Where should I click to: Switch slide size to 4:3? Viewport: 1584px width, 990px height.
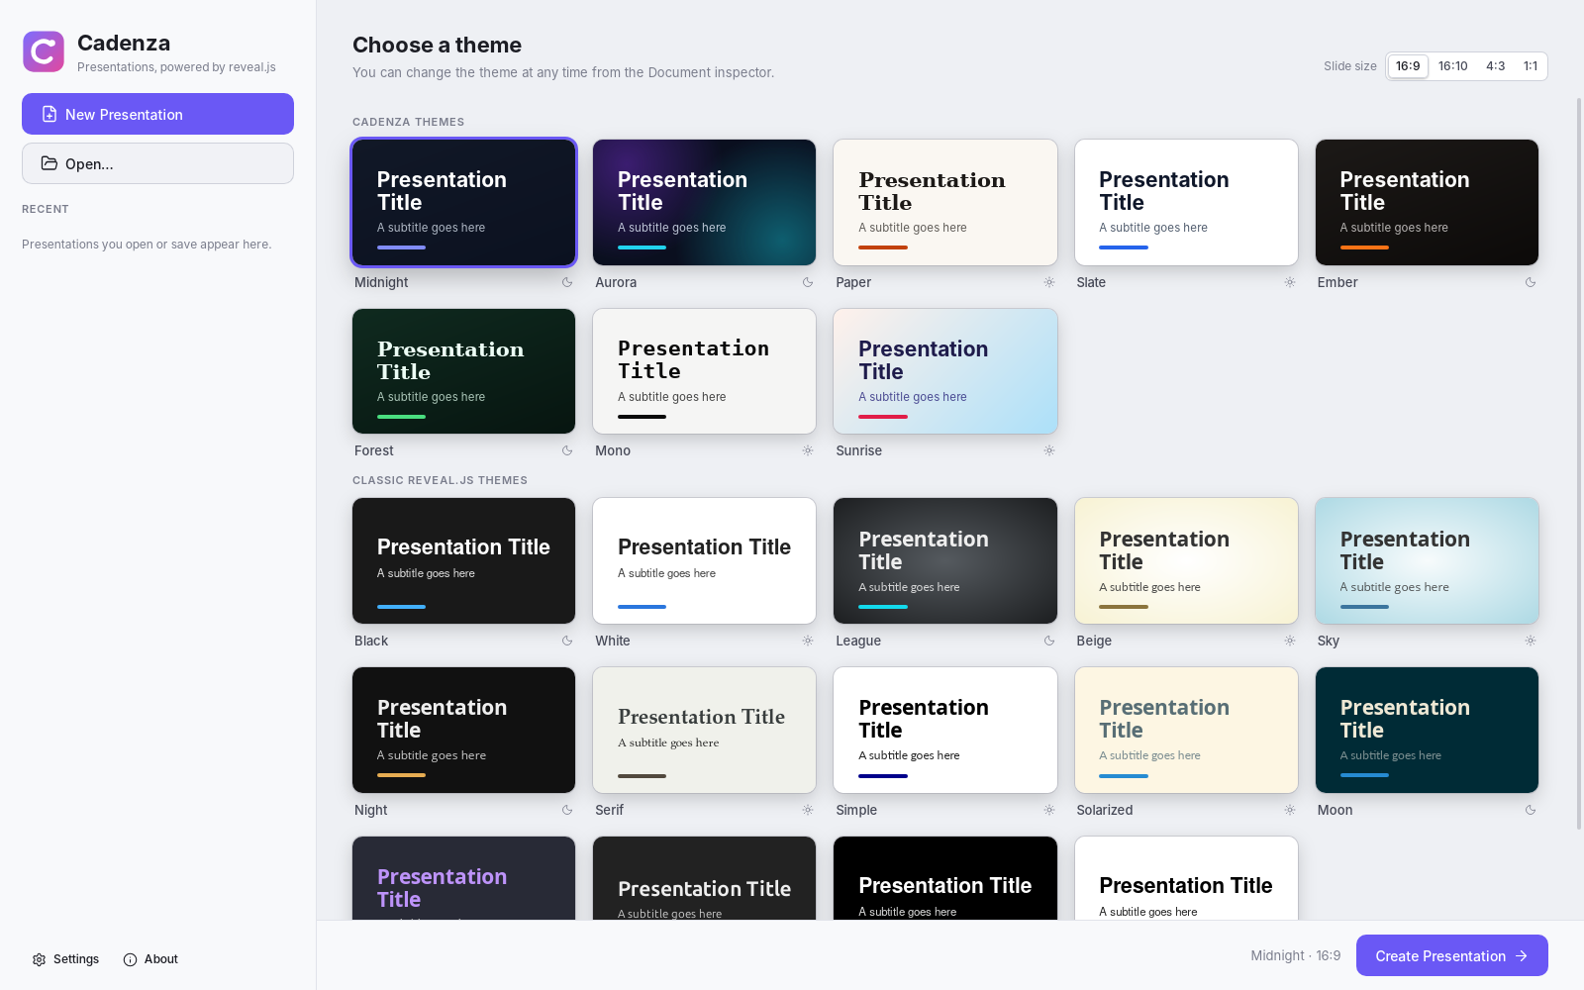(x=1495, y=66)
